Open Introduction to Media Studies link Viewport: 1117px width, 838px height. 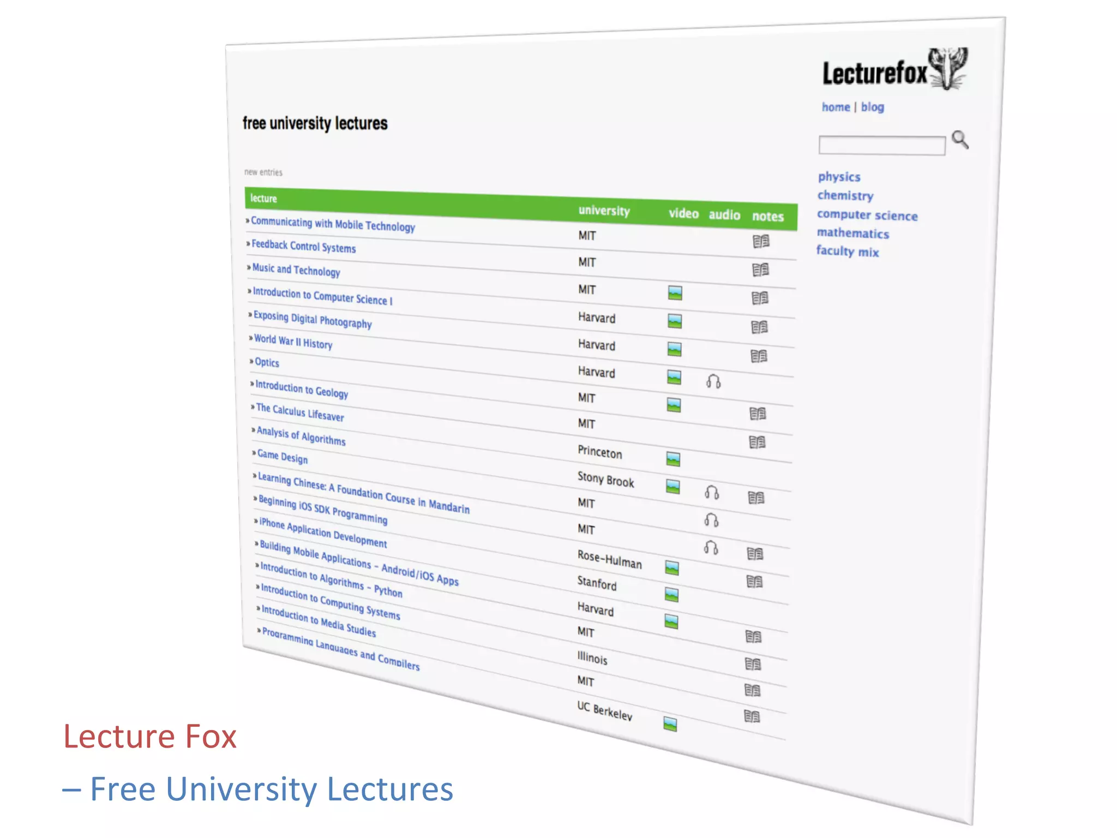point(319,621)
